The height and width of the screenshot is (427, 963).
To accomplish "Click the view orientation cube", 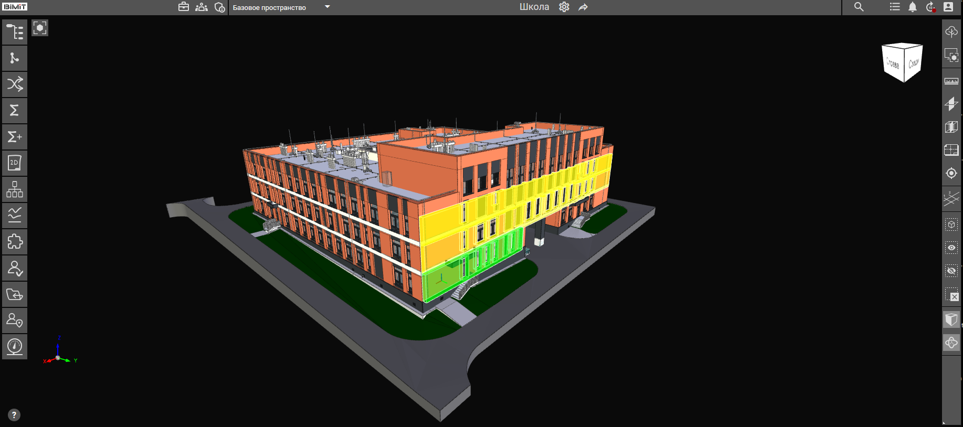I will pos(902,62).
